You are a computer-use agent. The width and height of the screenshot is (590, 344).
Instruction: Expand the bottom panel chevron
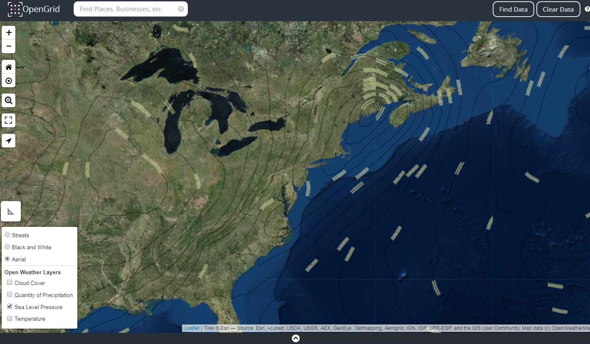tap(295, 338)
